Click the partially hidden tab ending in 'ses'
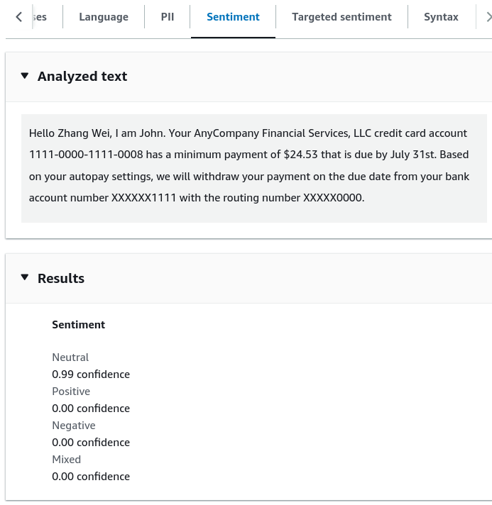Viewport: 492px width, 505px height. pyautogui.click(x=40, y=17)
